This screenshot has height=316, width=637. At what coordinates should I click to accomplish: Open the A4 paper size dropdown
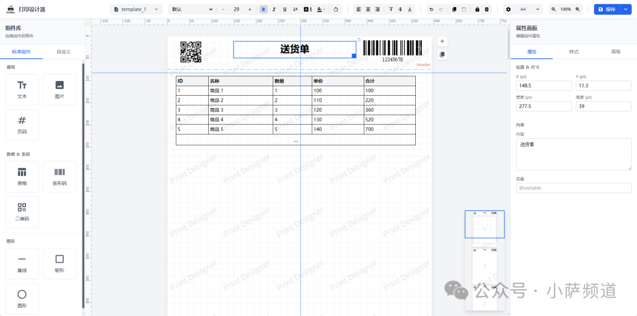(529, 9)
